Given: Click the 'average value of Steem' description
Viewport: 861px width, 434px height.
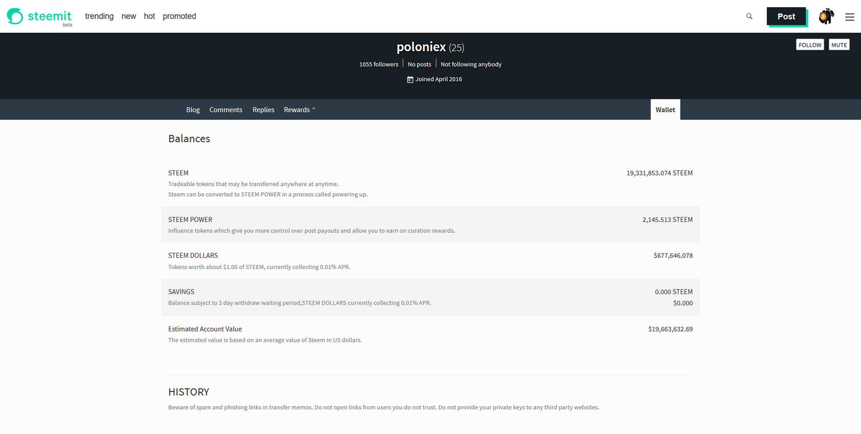Looking at the screenshot, I should point(265,340).
